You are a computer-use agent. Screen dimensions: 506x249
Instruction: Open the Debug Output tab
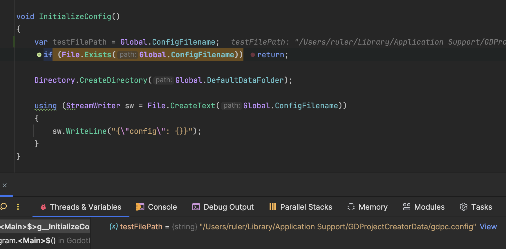pos(223,207)
